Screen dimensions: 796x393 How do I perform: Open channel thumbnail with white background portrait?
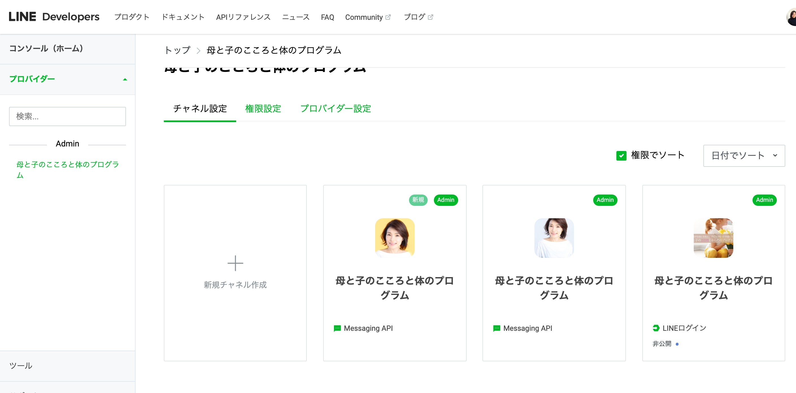554,238
